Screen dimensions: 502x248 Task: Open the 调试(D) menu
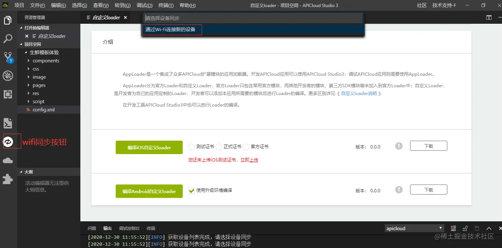(x=144, y=6)
